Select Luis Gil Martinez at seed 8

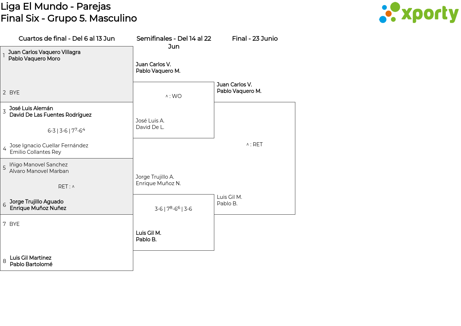[x=31, y=258]
